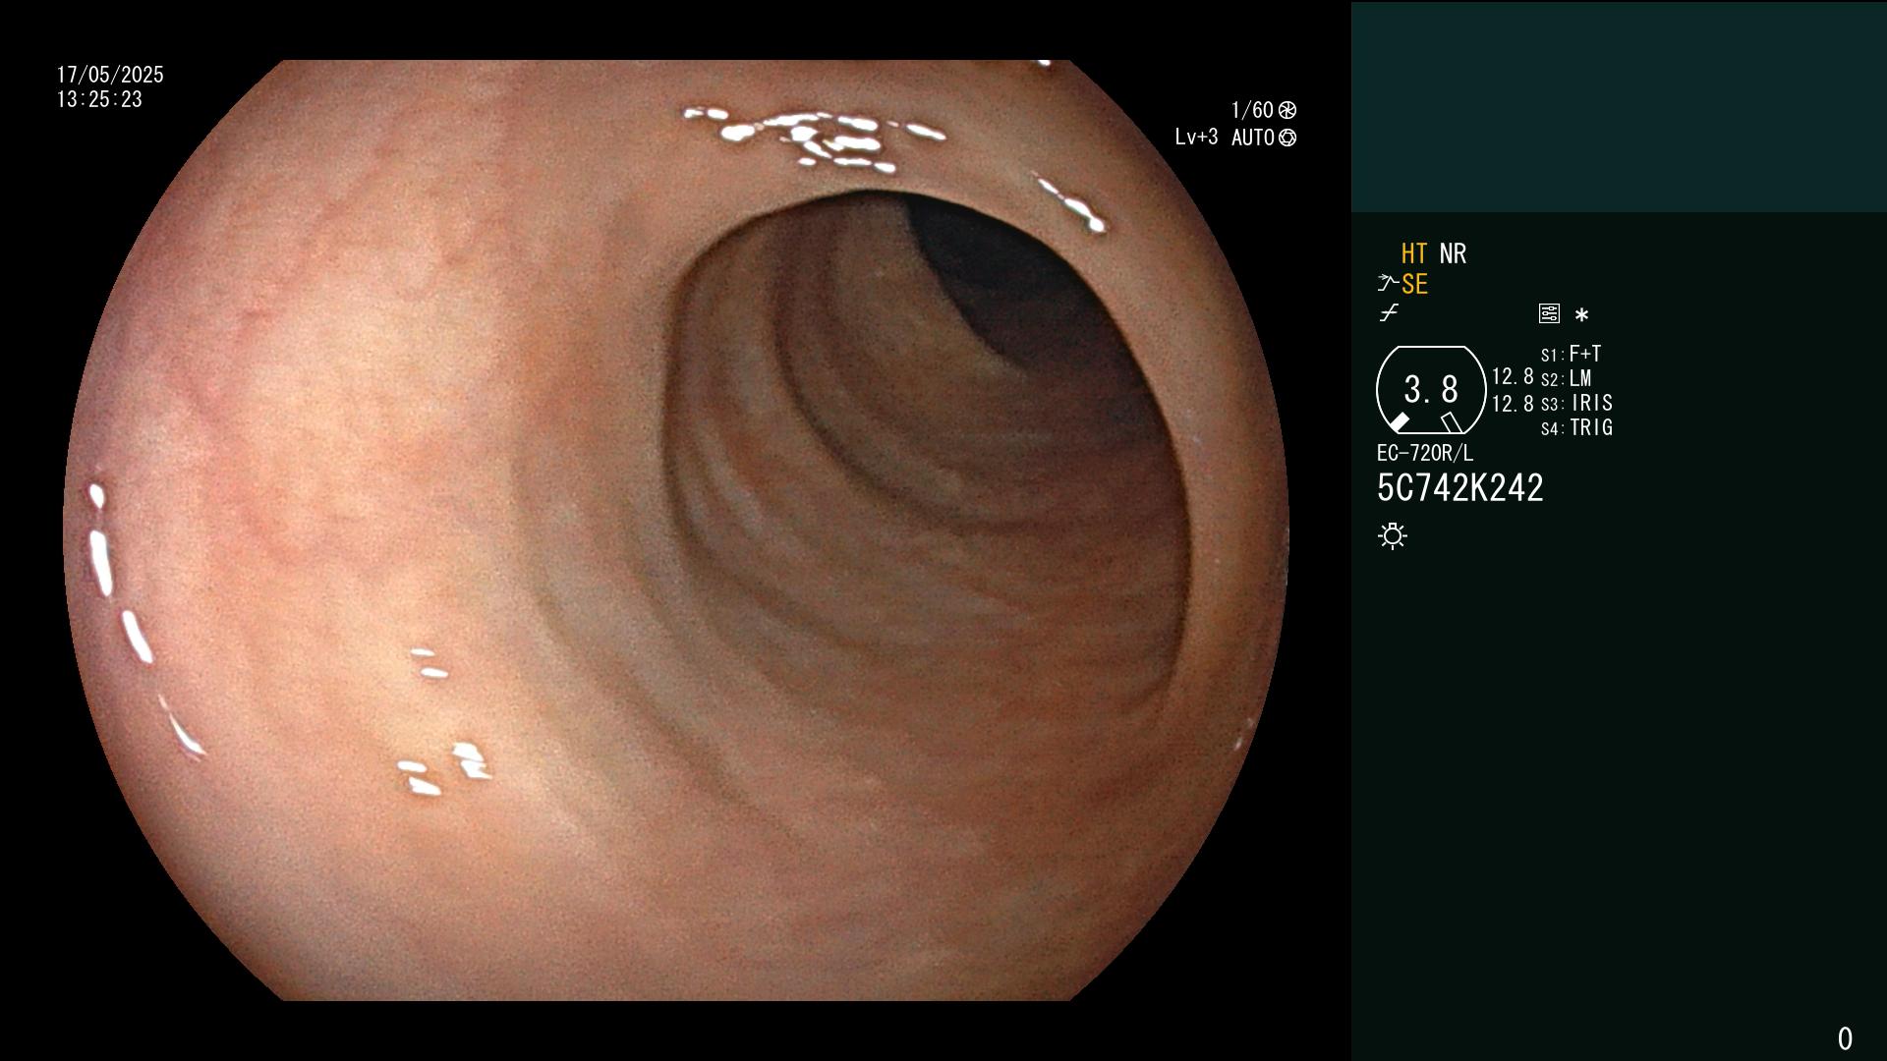Screen dimensions: 1887x1061
Task: Click the shutter speed aperture icon next to 1/60
Action: click(1287, 110)
